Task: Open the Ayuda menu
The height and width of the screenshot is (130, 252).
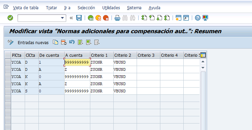Action: pyautogui.click(x=154, y=8)
